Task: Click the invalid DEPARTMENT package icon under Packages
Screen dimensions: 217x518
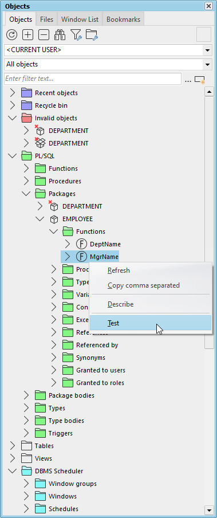Action: (53, 206)
